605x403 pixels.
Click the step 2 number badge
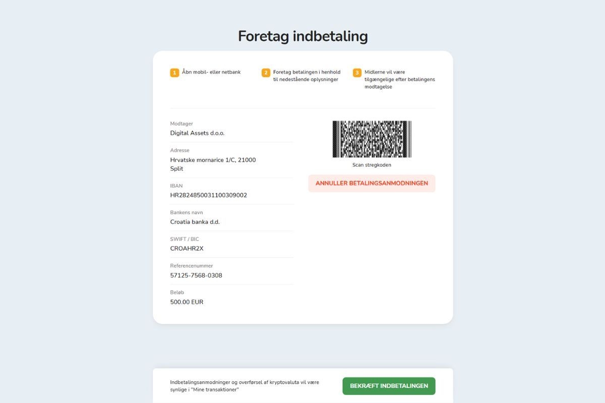[266, 73]
